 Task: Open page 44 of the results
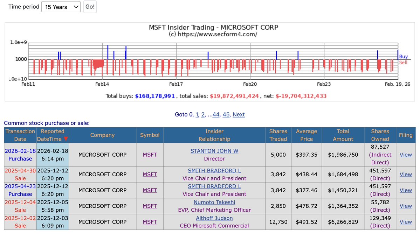coord(216,114)
